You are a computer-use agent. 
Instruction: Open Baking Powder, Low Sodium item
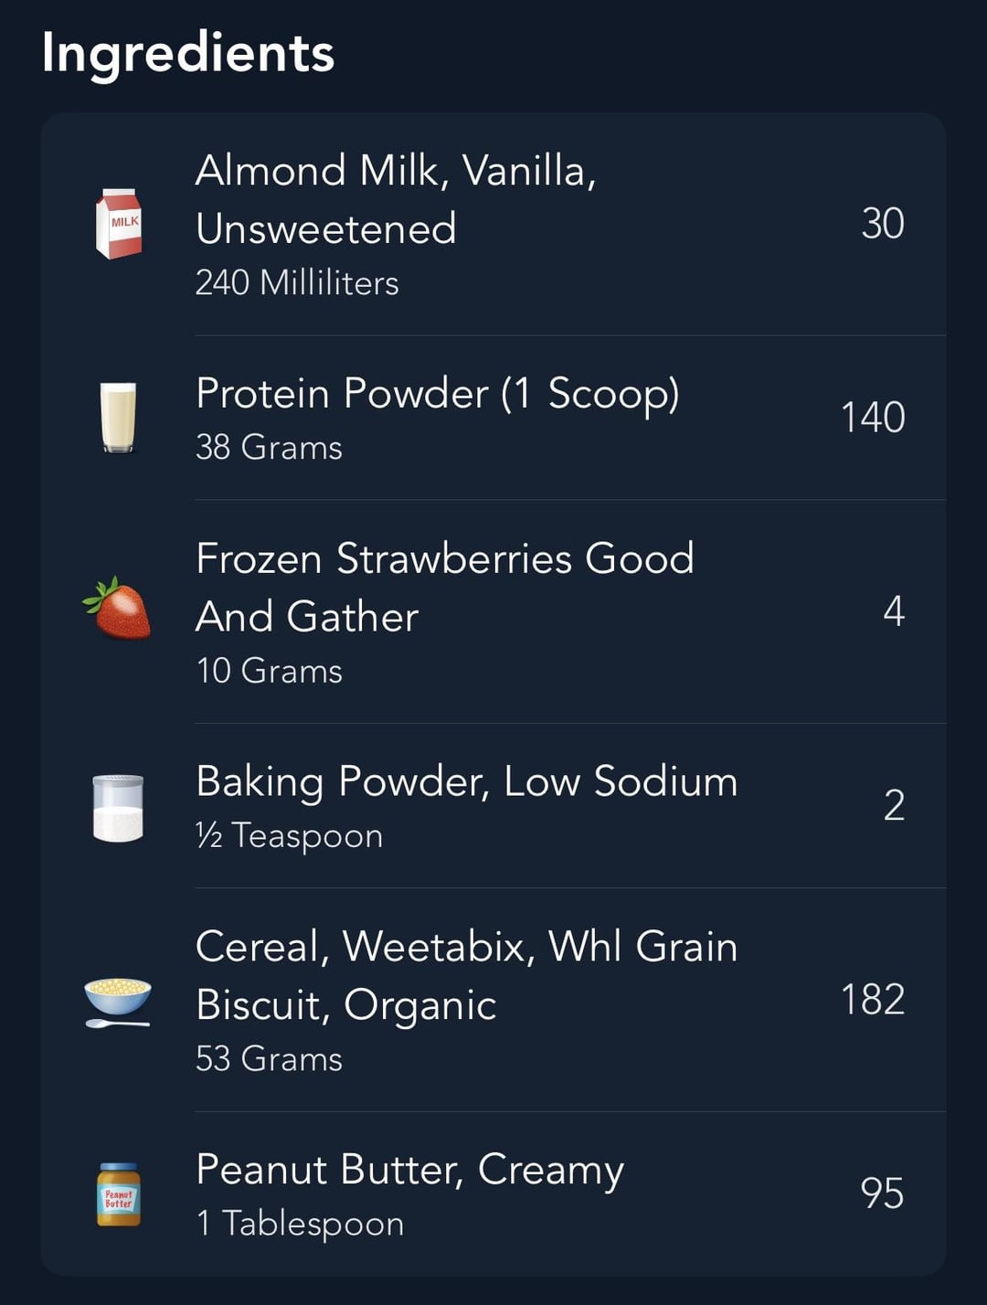click(x=493, y=805)
